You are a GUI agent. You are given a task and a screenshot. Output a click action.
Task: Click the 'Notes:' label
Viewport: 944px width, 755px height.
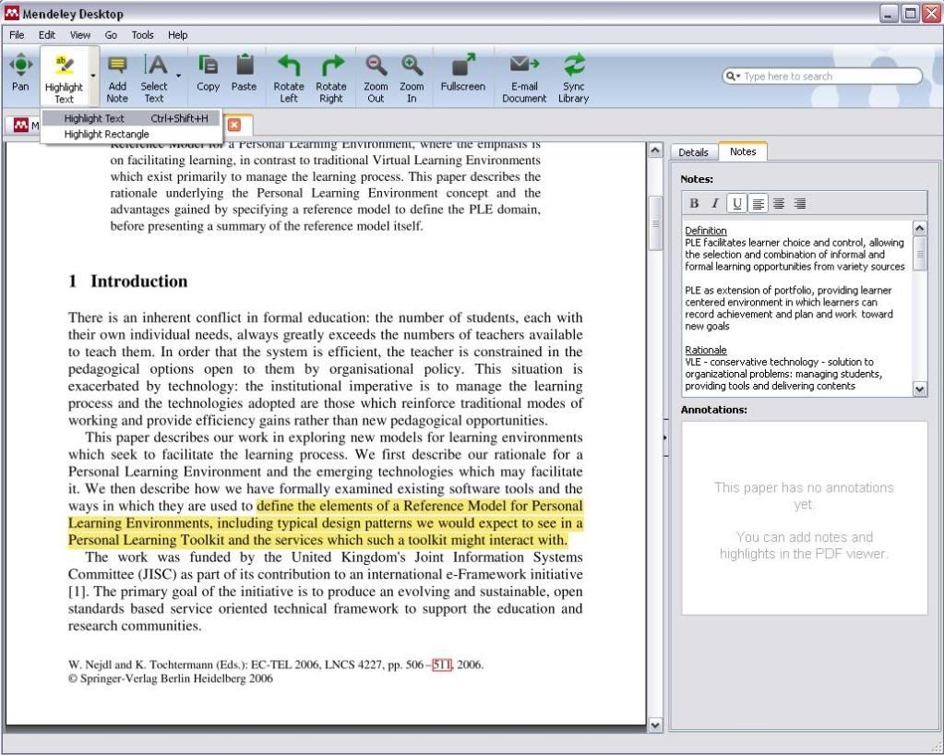[x=697, y=179]
